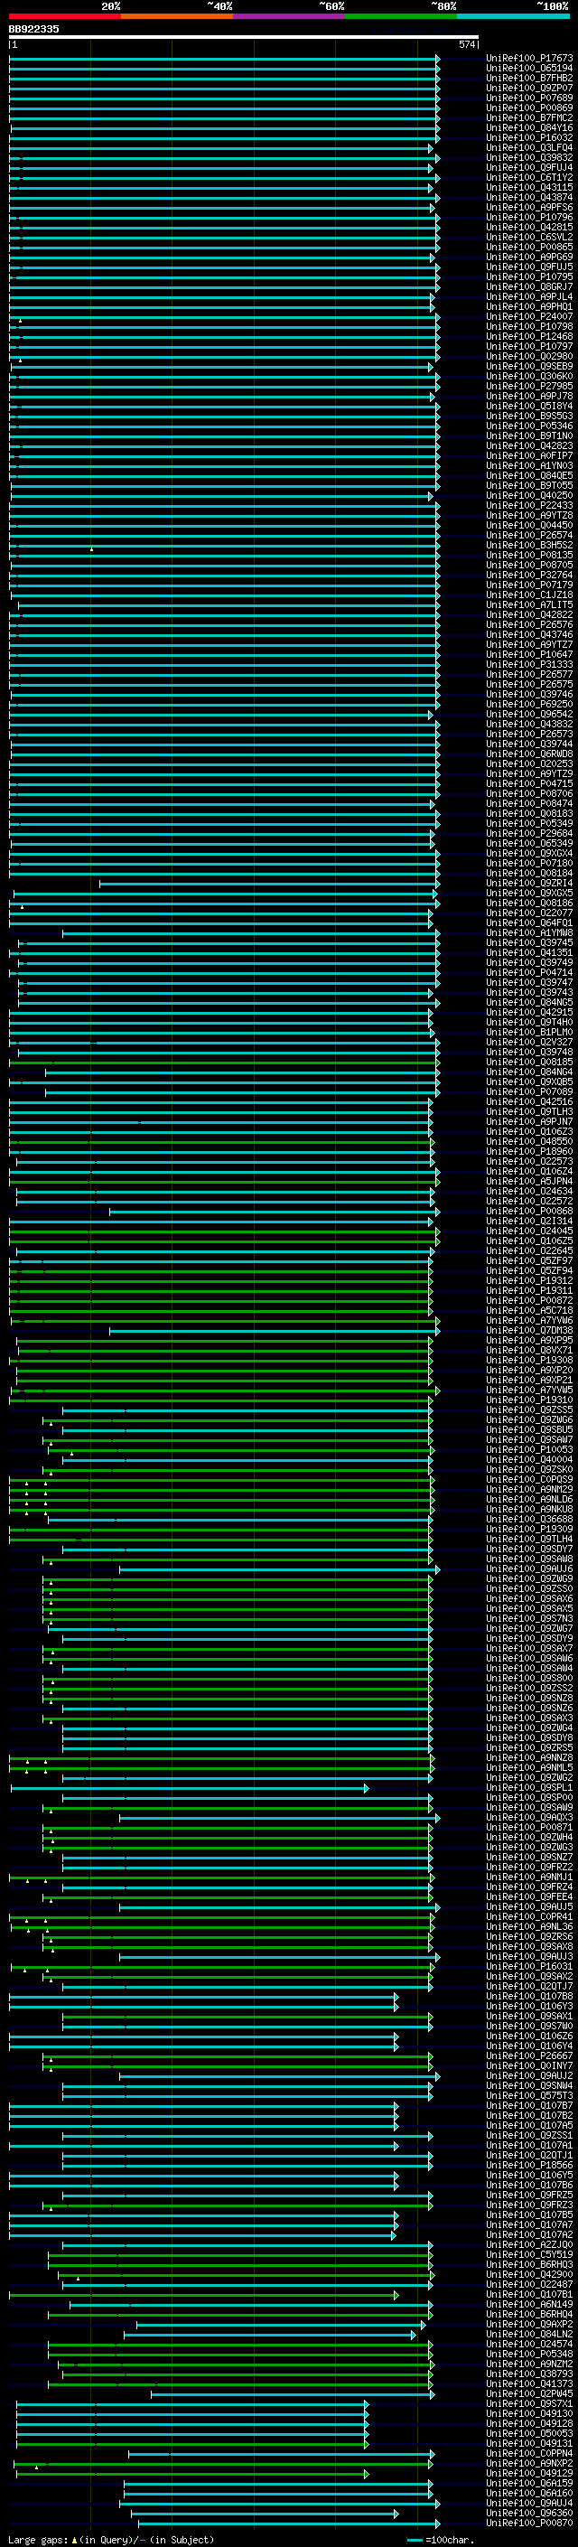The image size is (578, 2547).
Task: Select the UniRef100_A5C718 label
Action: 529,1310
